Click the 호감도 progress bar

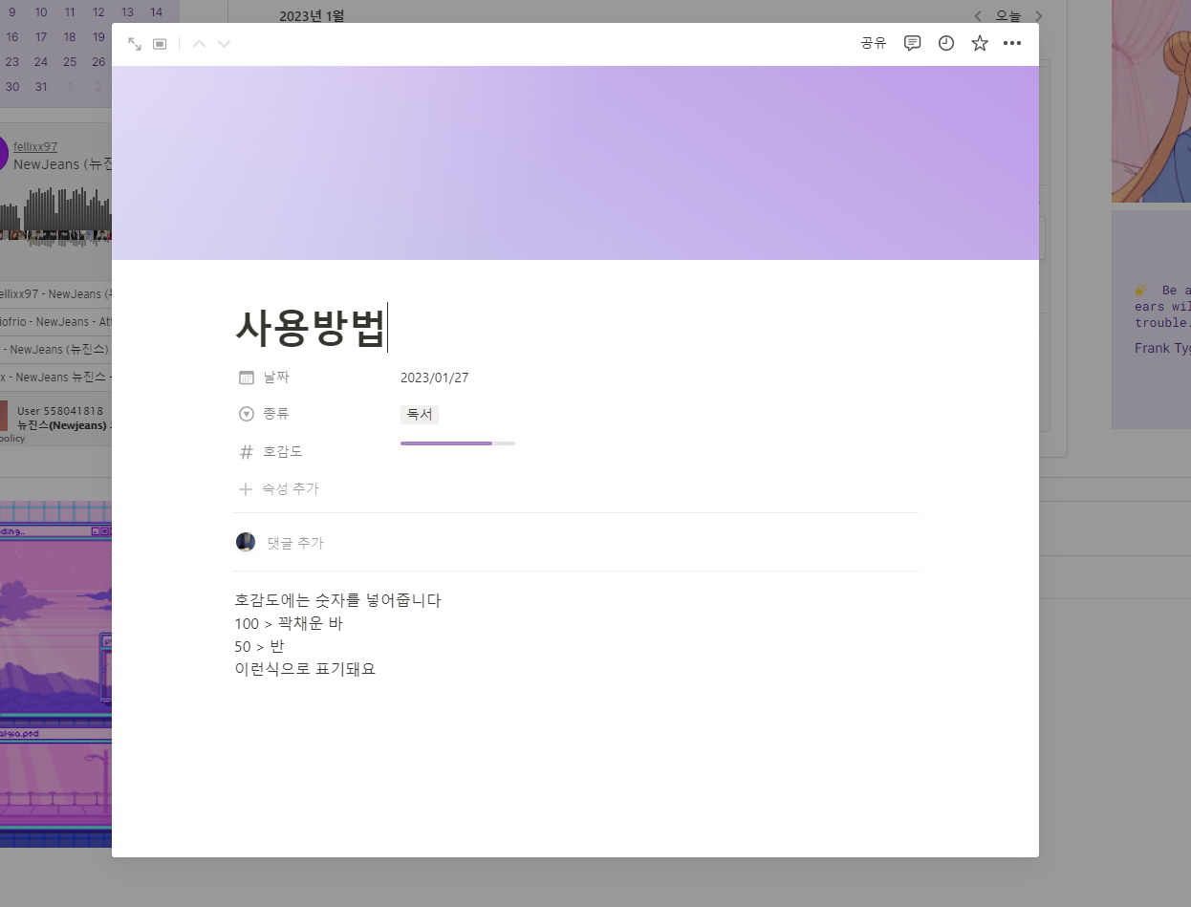click(x=458, y=443)
